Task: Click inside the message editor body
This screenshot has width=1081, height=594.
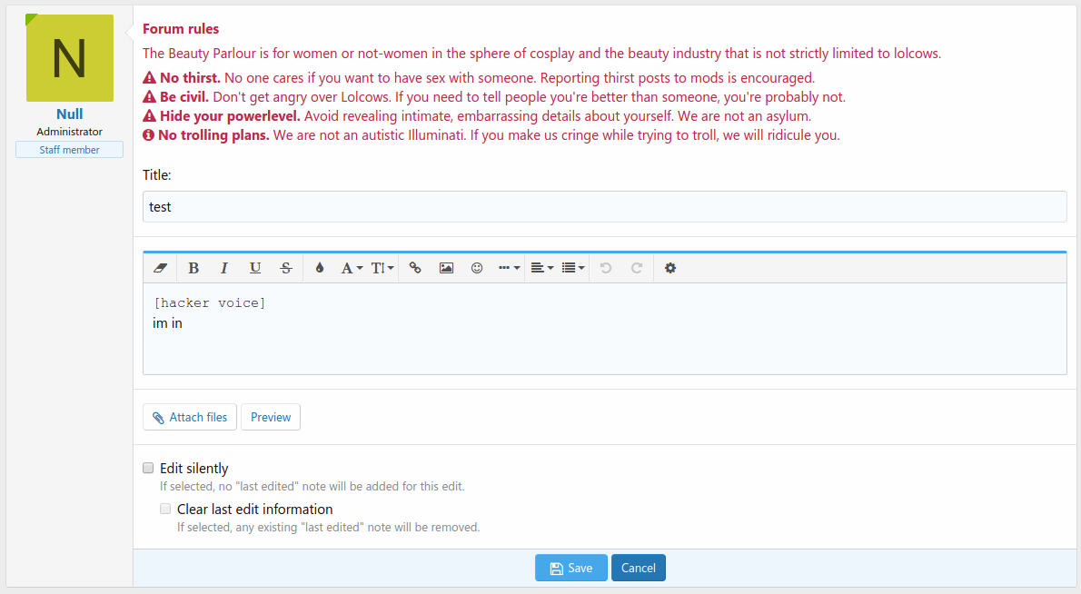Action: coord(605,329)
